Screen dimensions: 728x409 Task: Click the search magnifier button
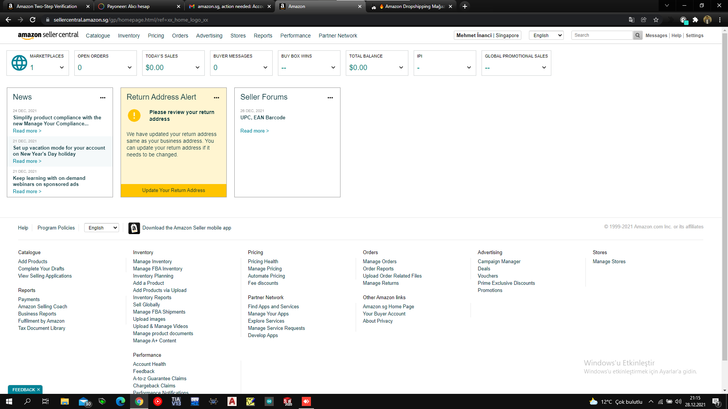click(638, 35)
